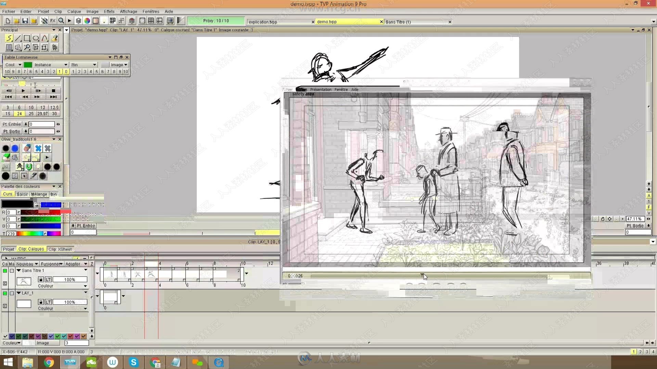The width and height of the screenshot is (657, 369).
Task: Toggle visibility of Sans Titre 1 layer
Action: pyautogui.click(x=5, y=271)
